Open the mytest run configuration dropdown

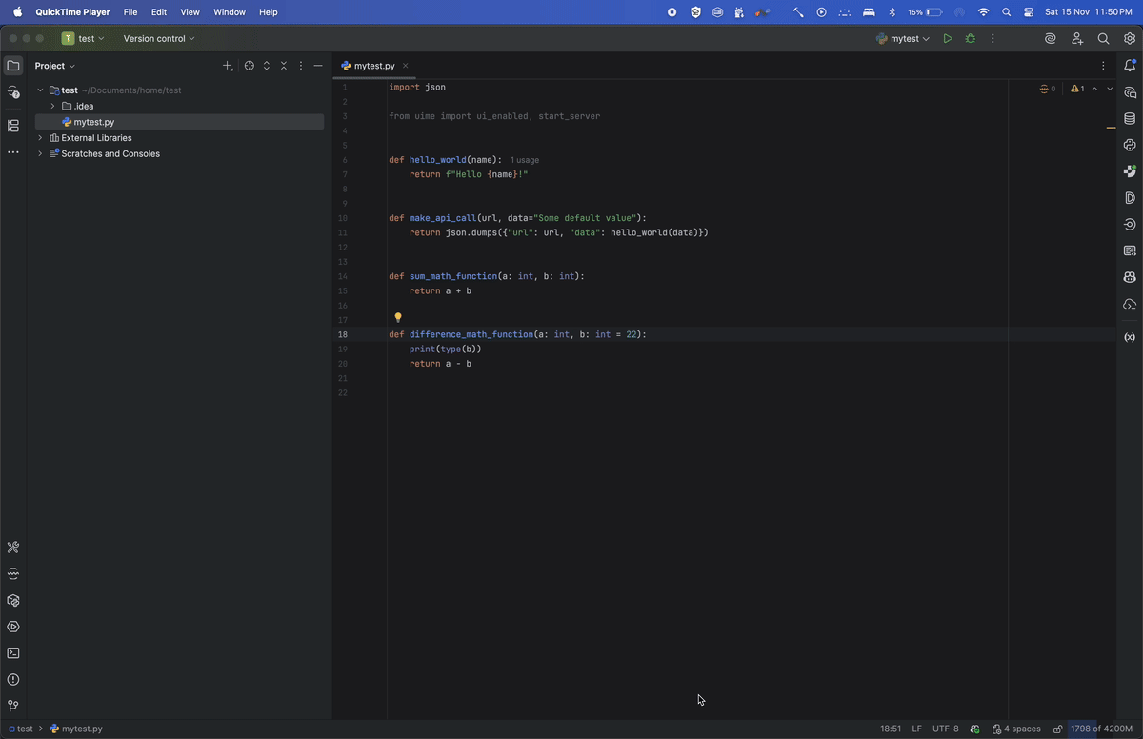[x=903, y=39]
